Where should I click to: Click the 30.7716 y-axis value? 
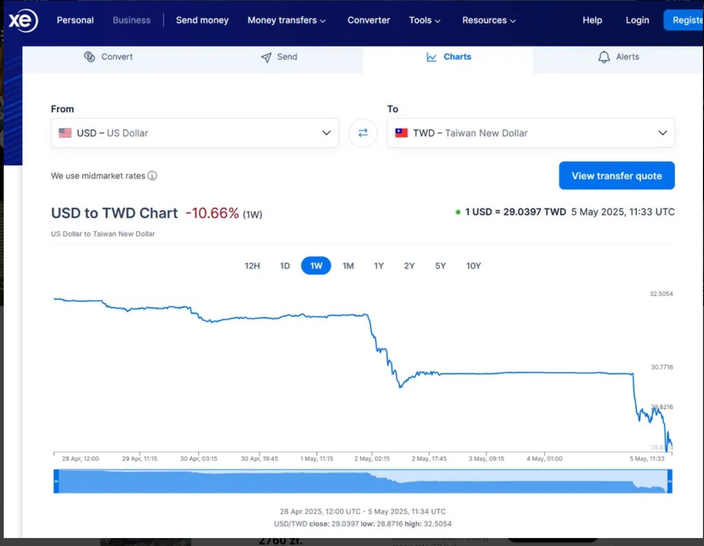pos(662,367)
